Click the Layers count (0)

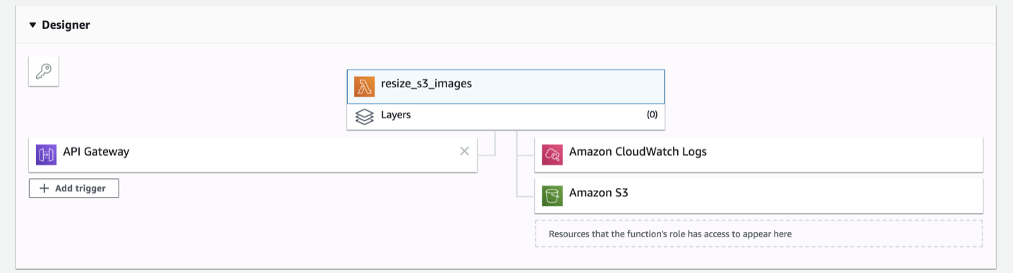(x=652, y=115)
